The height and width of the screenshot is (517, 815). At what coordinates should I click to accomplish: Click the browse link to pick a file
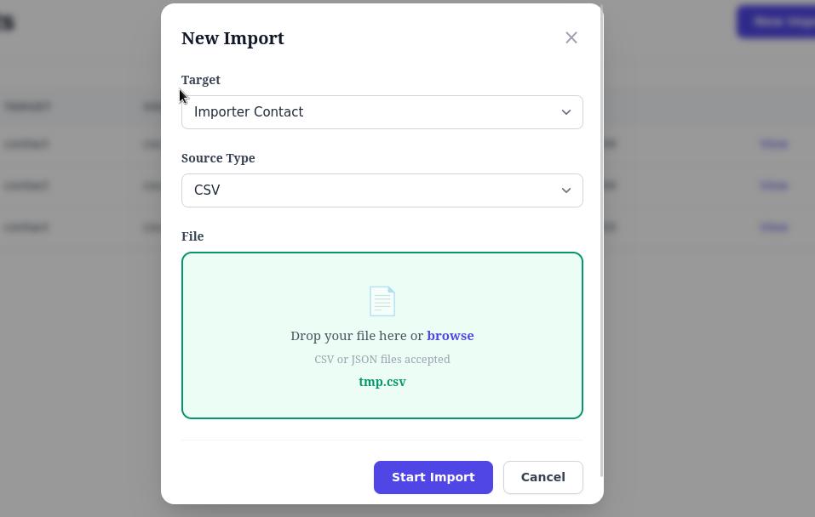[x=450, y=335]
